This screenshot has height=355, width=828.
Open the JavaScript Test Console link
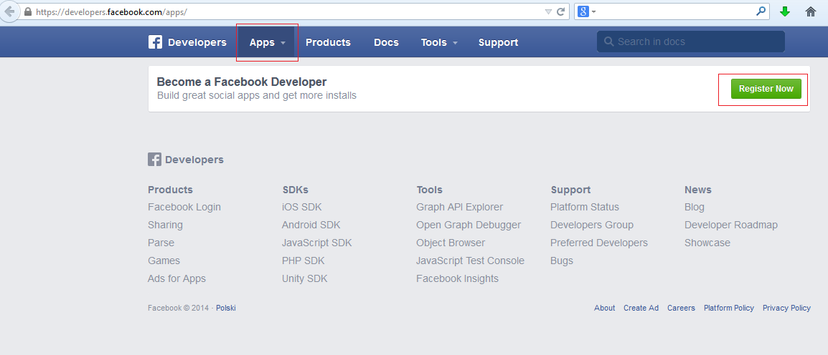click(470, 261)
